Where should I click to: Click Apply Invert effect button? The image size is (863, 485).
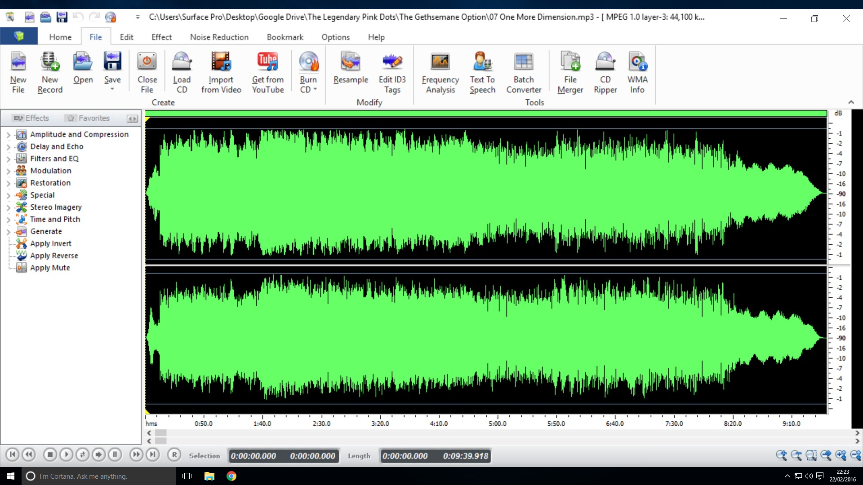51,243
